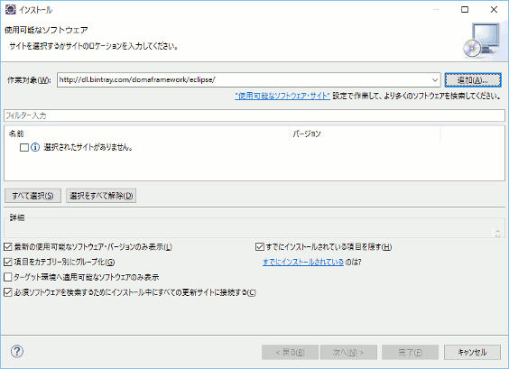Open the すでにインストールされている link
Screen dimensions: 509x369
303,262
